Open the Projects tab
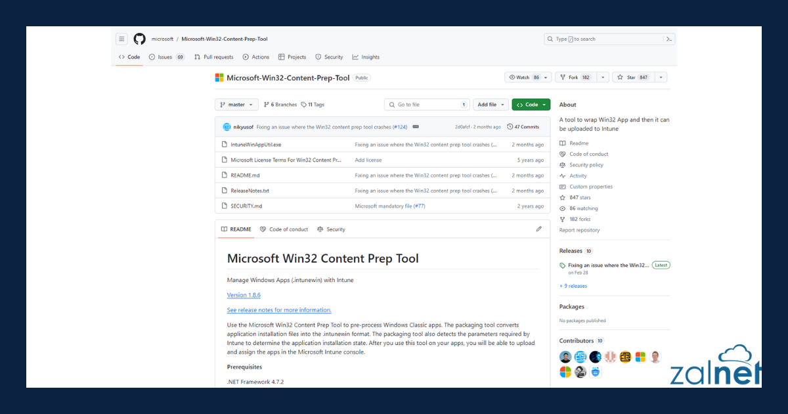 (x=292, y=57)
